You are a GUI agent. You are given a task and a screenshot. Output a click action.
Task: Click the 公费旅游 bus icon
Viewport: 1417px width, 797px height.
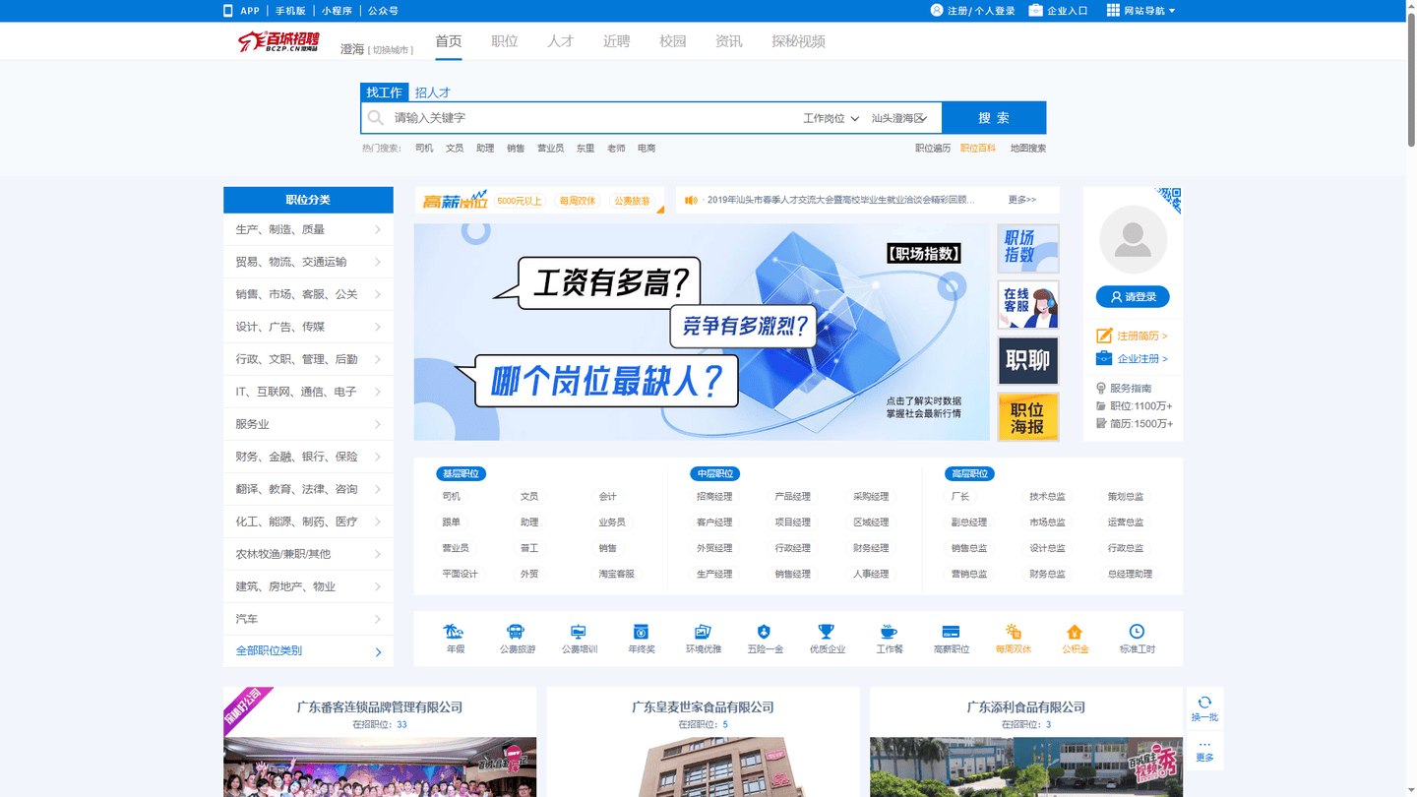(x=516, y=632)
